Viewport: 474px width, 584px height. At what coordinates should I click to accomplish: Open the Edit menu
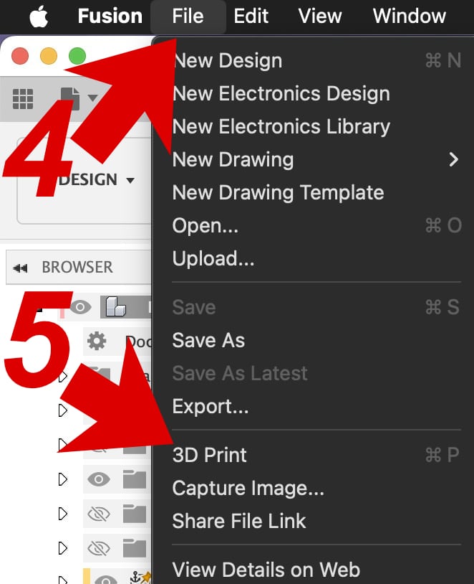pos(251,17)
